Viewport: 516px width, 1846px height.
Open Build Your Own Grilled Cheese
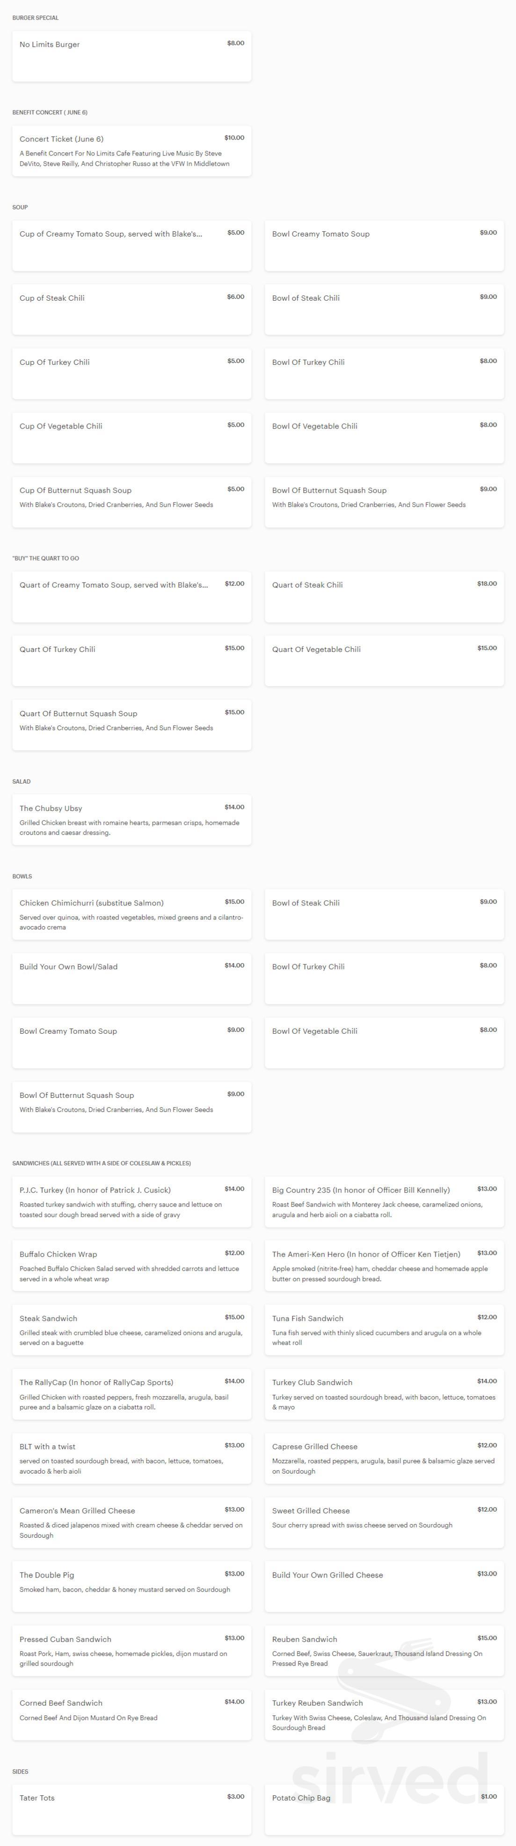click(384, 1587)
